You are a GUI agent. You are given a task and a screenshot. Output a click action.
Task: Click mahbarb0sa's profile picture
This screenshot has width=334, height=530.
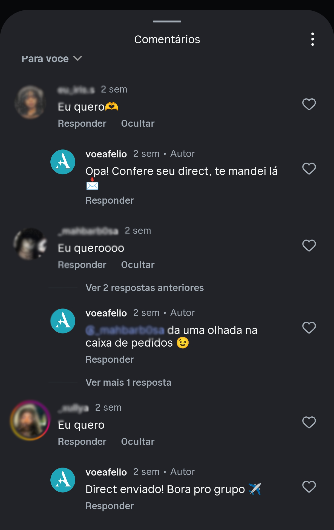pyautogui.click(x=31, y=244)
